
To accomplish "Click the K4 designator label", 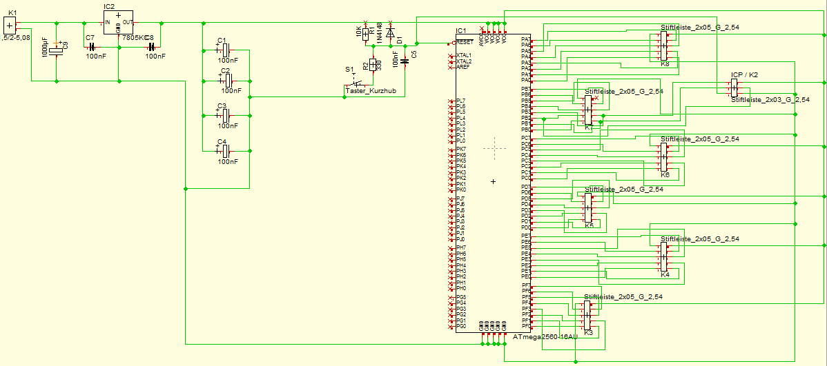I will pyautogui.click(x=665, y=275).
